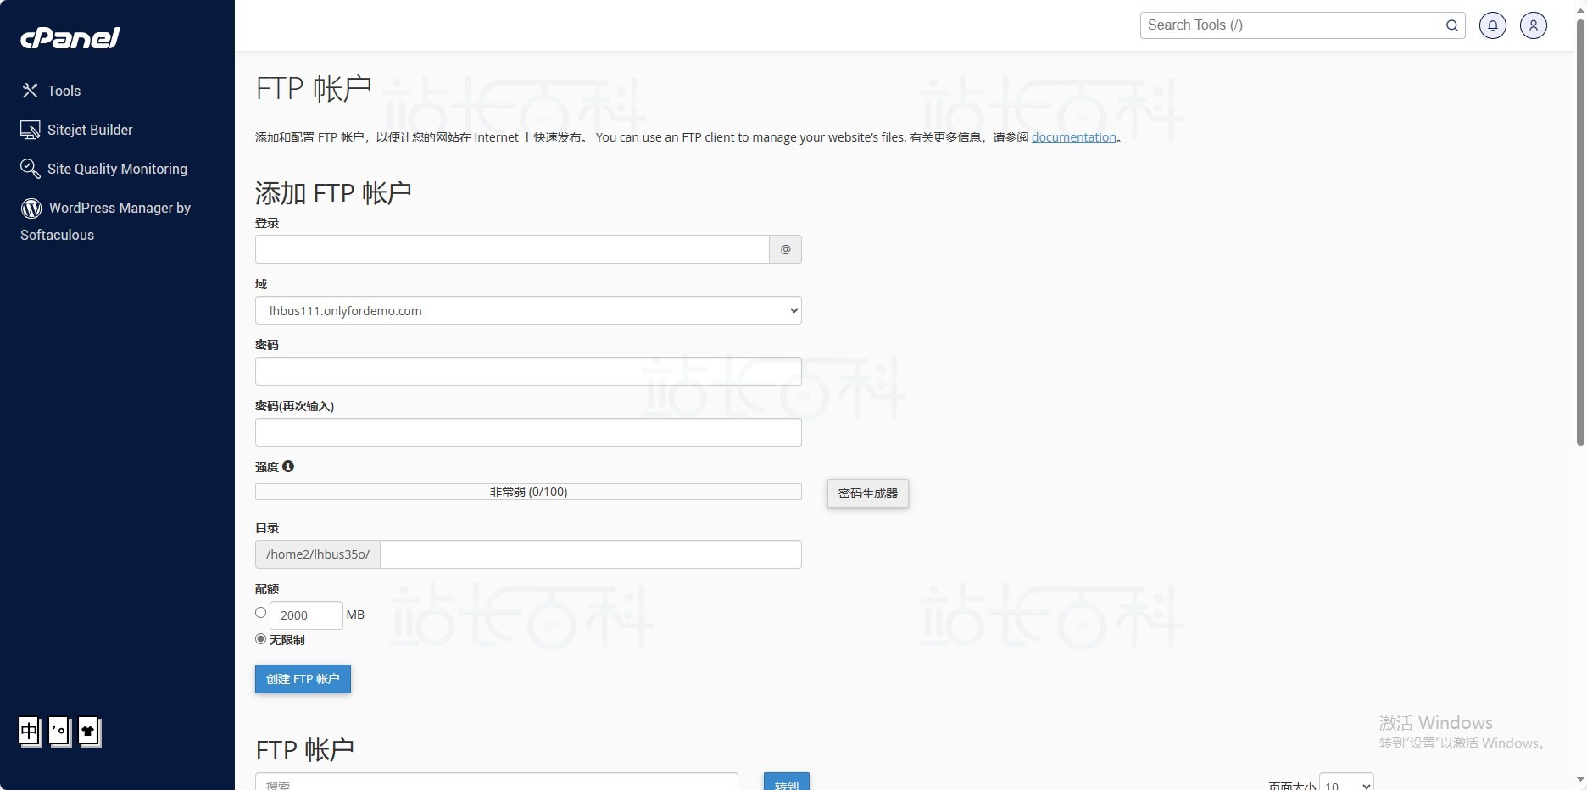Image resolution: width=1587 pixels, height=790 pixels.
Task: Open the user account icon
Action: [1533, 25]
